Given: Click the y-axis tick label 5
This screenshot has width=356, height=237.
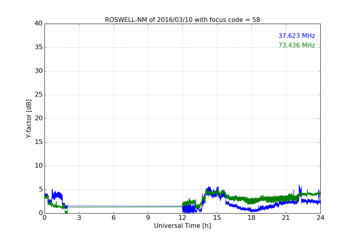Looking at the screenshot, I should pyautogui.click(x=40, y=190).
